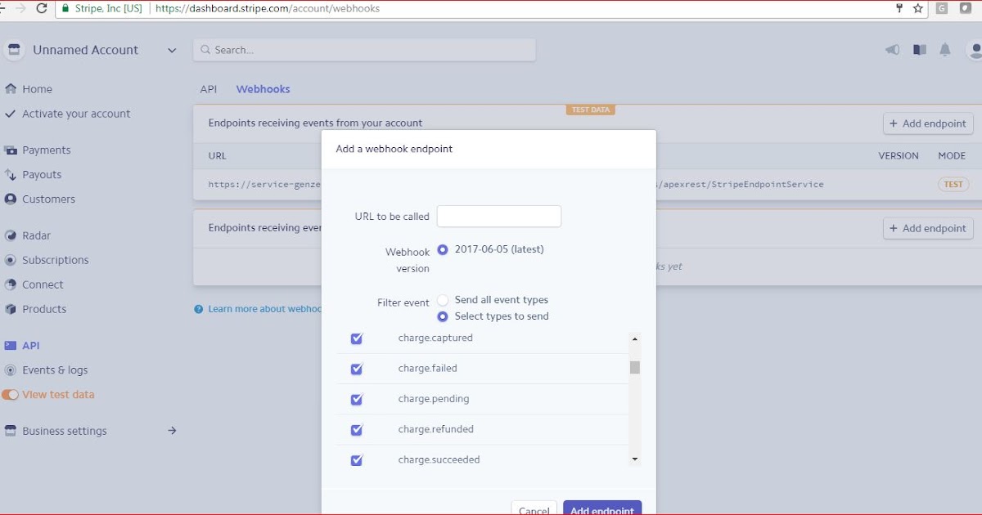Open Learn more about webhooks link
This screenshot has height=515, width=982.
click(x=262, y=309)
